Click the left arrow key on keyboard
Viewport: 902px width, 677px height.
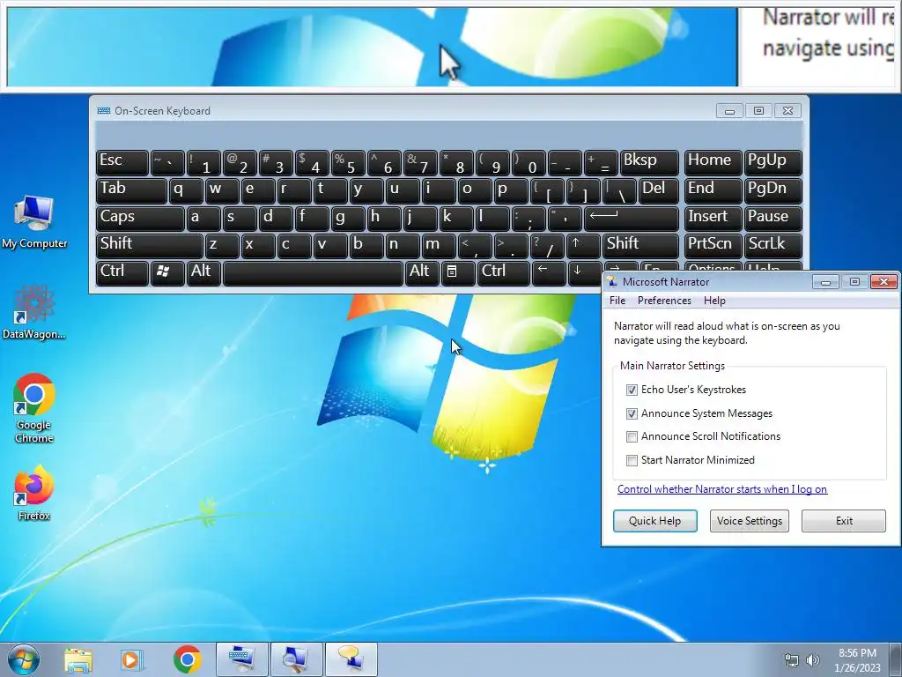[x=549, y=273]
